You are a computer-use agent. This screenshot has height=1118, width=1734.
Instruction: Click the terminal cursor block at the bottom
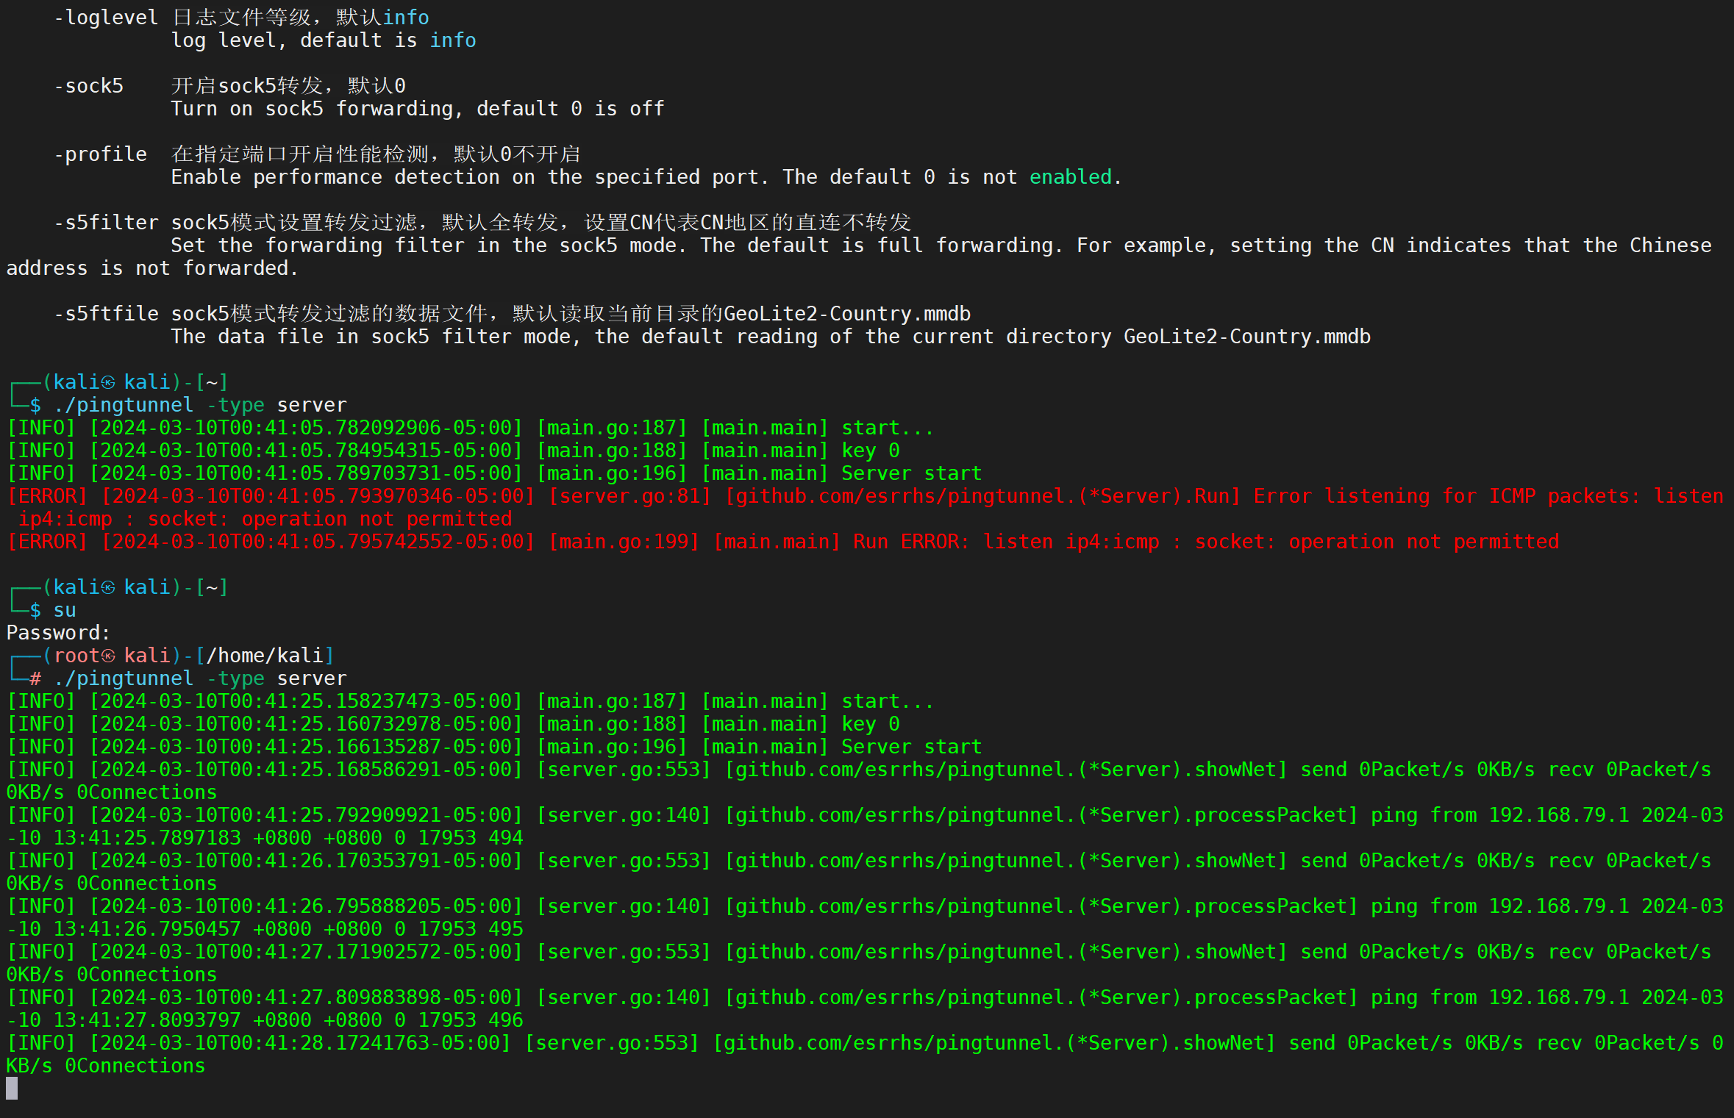click(x=12, y=1088)
